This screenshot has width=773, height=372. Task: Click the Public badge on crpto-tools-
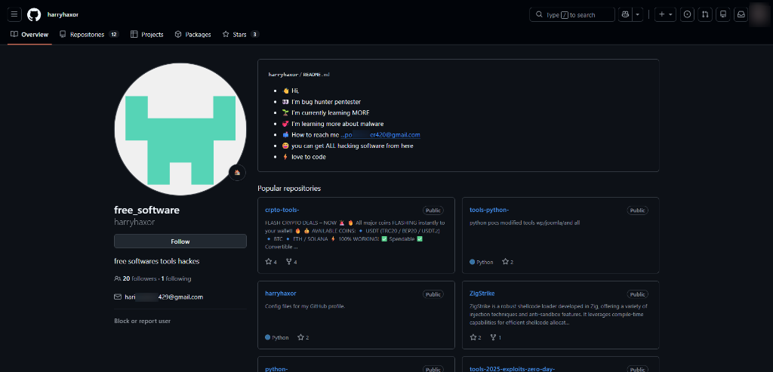433,211
